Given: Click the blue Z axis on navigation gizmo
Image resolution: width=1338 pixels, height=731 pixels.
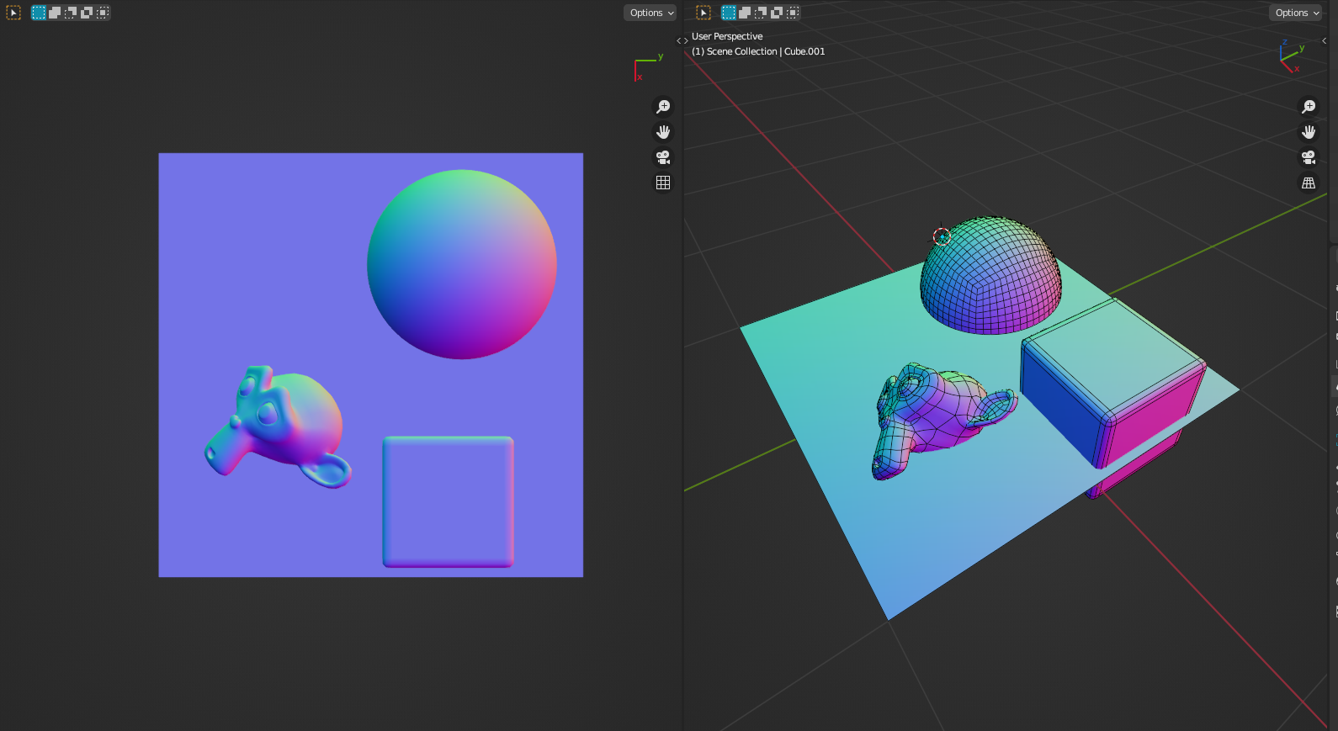Looking at the screenshot, I should (1284, 43).
